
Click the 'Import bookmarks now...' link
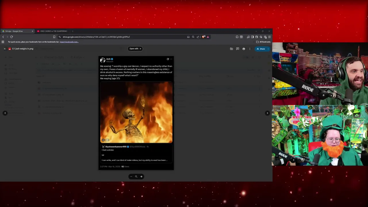point(69,42)
